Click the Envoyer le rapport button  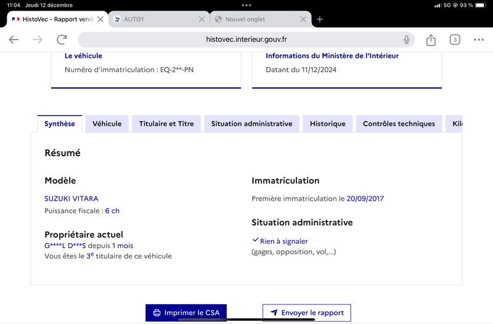click(306, 313)
